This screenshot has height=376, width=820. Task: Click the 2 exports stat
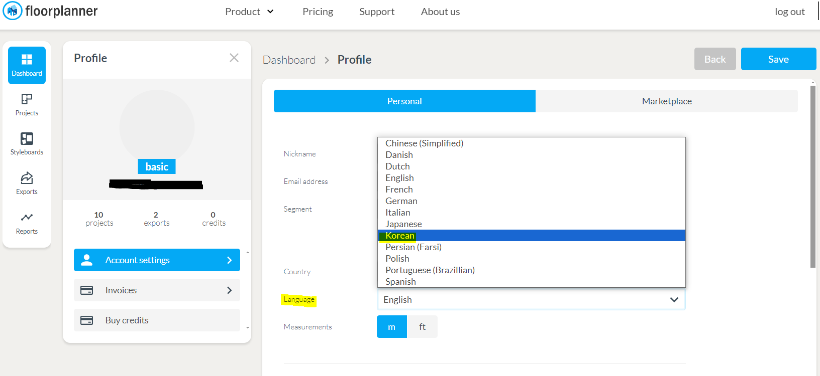coord(157,219)
